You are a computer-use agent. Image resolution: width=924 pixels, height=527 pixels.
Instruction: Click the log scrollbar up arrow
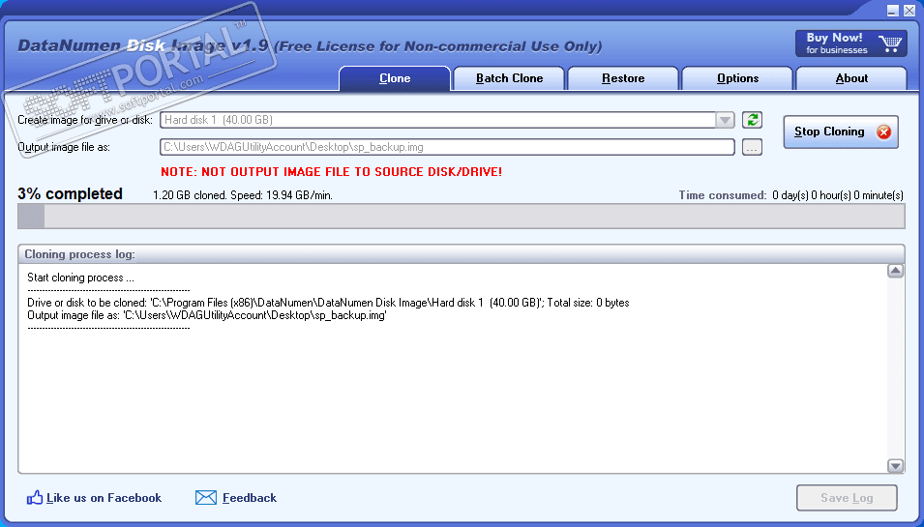pyautogui.click(x=895, y=271)
